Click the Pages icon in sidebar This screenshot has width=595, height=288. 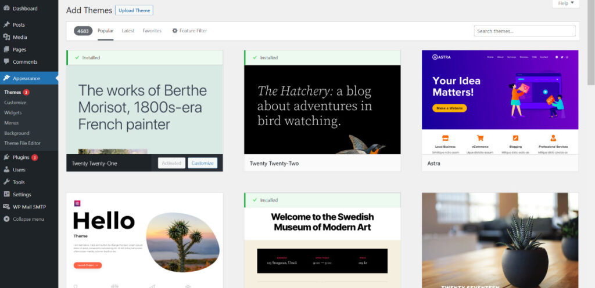(x=6, y=50)
